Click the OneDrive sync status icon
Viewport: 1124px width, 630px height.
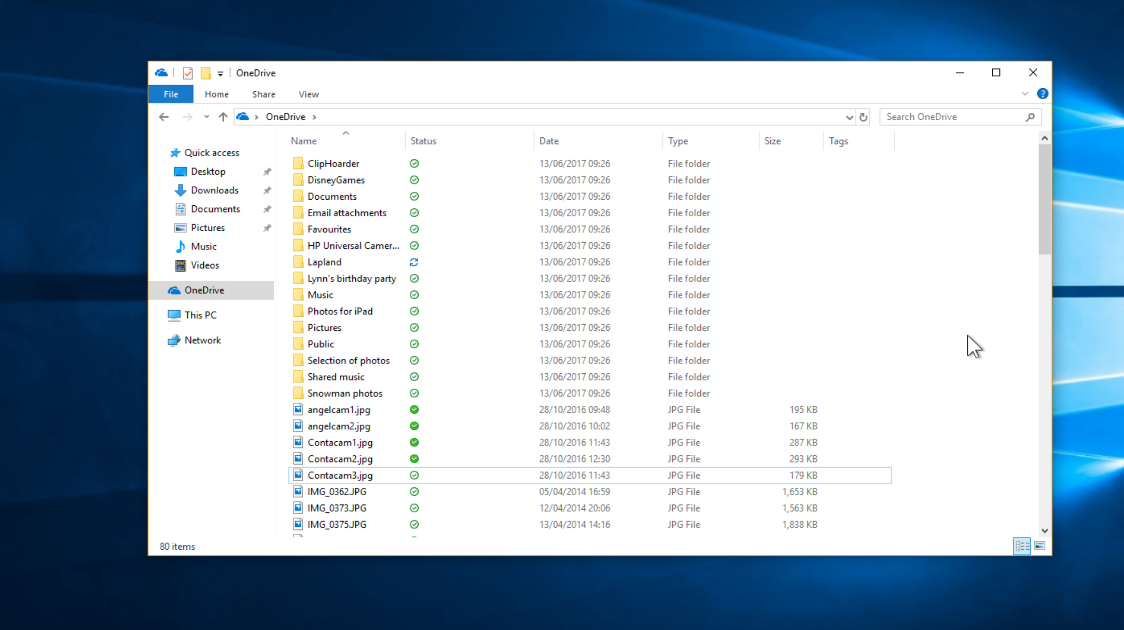point(161,72)
